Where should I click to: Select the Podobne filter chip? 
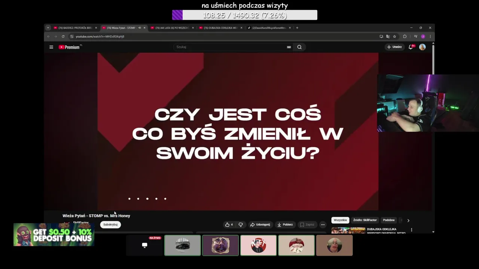pos(389,220)
